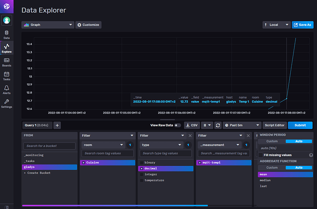317x209 pixels.
Task: Open the Graph visualization type dropdown
Action: pos(48,25)
